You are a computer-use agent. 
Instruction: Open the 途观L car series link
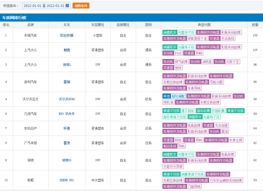point(67,65)
